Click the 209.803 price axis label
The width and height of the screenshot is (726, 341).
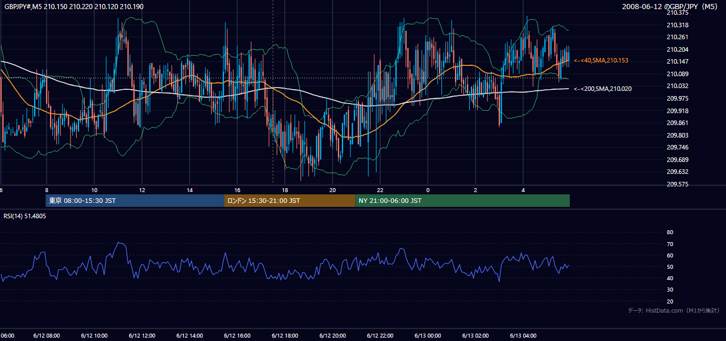tap(678, 135)
